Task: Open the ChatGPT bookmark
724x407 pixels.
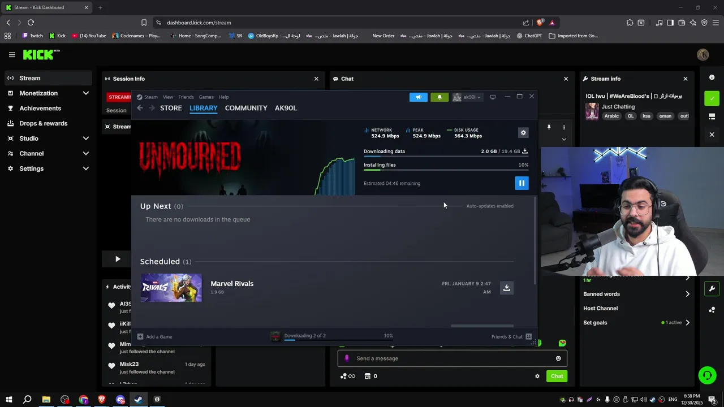Action: point(529,36)
